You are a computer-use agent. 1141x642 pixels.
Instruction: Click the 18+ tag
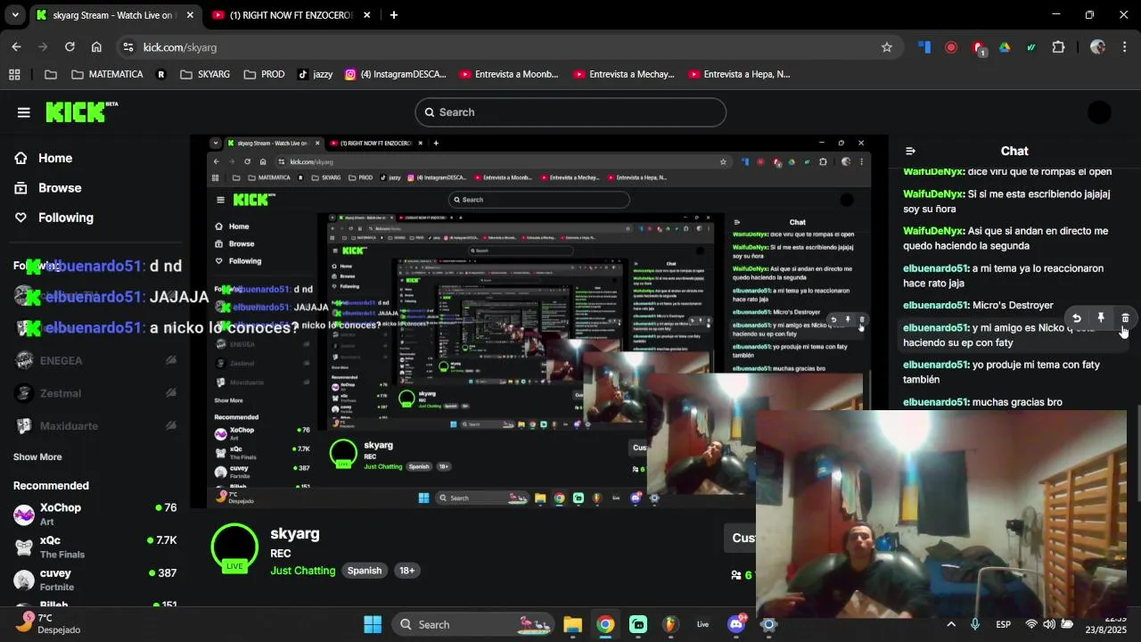coord(406,571)
